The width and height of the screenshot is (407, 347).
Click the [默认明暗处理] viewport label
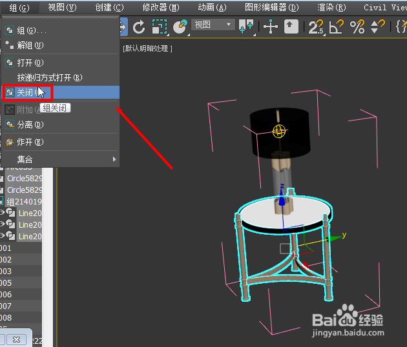[147, 48]
